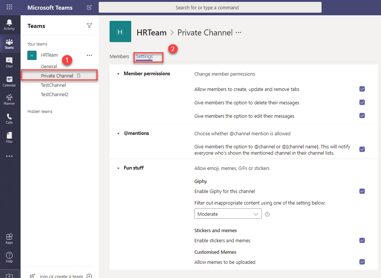Open the Activity bell icon
381x278 pixels.
[x=9, y=25]
